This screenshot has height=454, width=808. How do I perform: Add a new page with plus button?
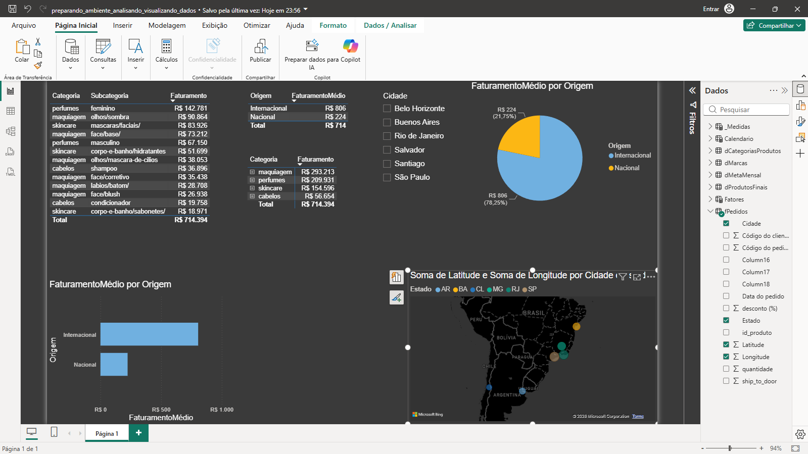pos(138,433)
